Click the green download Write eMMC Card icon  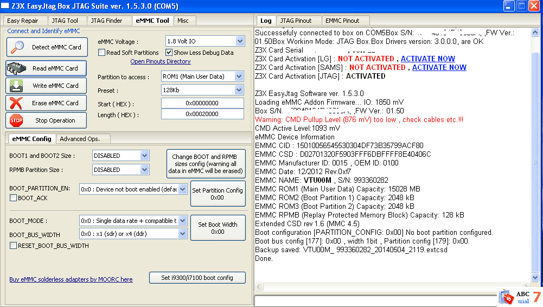(16, 86)
